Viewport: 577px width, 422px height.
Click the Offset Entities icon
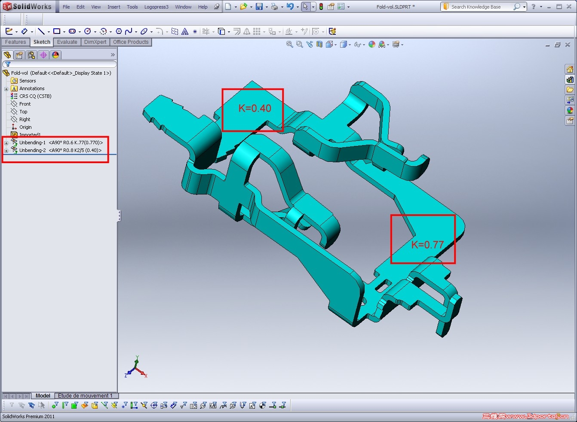point(237,31)
